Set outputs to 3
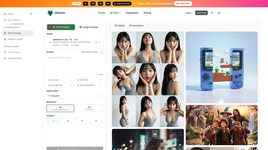268x150 pixels. point(82,121)
